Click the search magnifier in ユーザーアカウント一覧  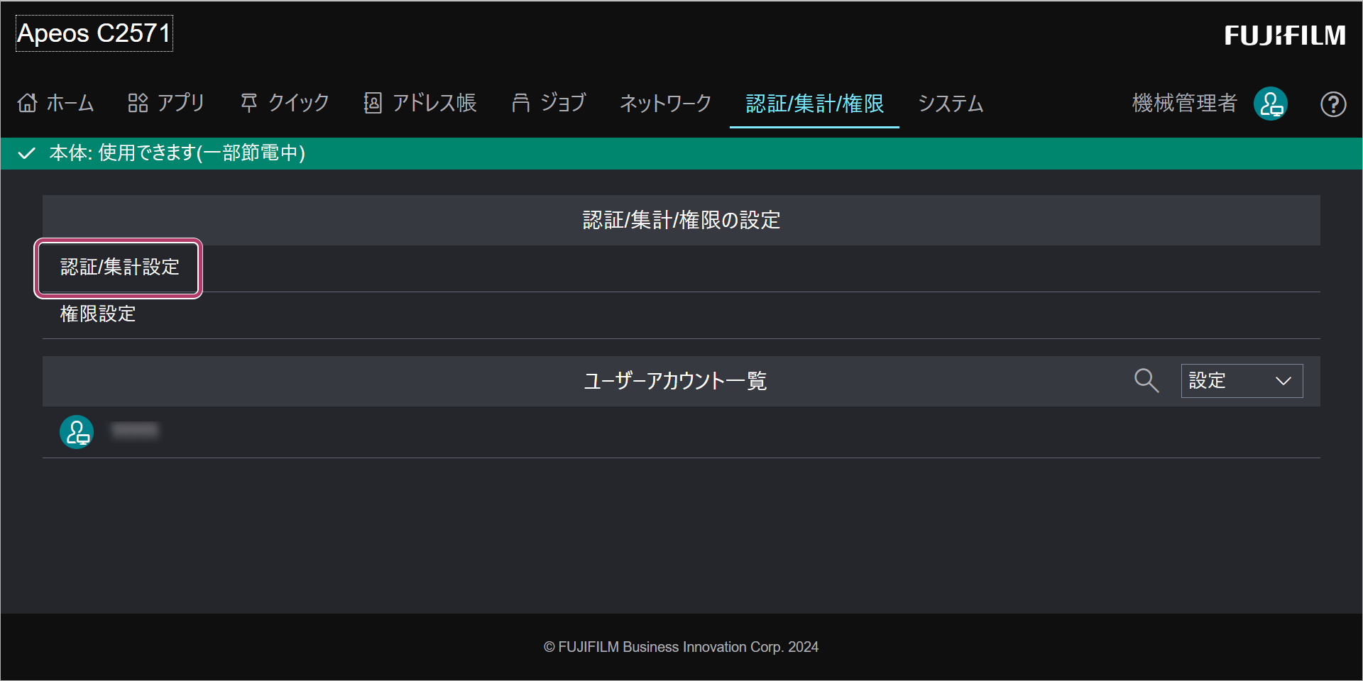(x=1146, y=380)
